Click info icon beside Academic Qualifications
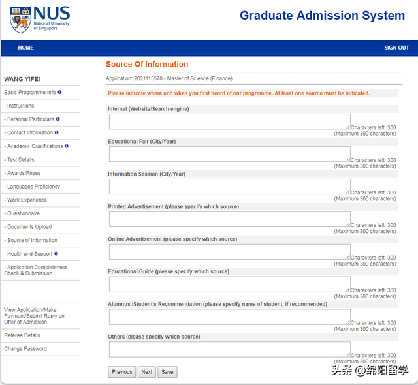418x385 pixels. (x=67, y=146)
